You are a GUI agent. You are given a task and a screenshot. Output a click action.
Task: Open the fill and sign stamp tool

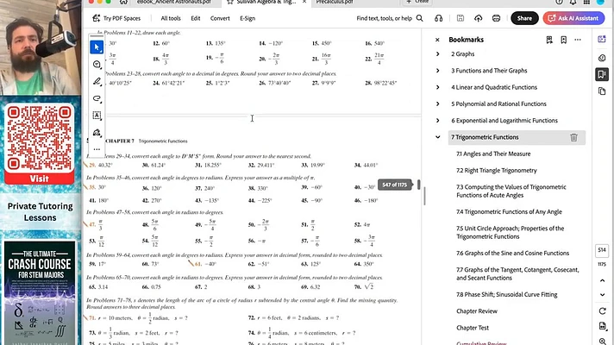(97, 132)
